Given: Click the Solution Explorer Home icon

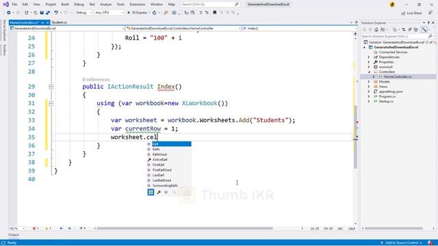Looking at the screenshot, I should pyautogui.click(x=376, y=29).
